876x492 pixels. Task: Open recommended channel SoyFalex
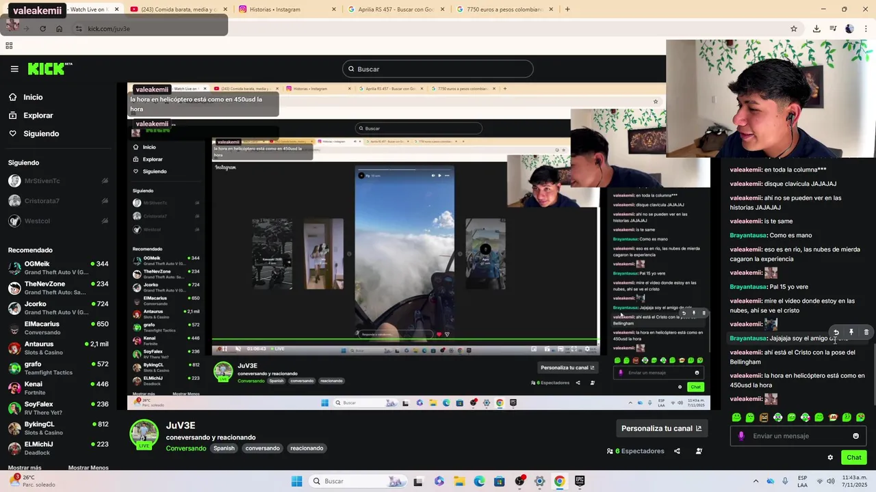click(58, 408)
